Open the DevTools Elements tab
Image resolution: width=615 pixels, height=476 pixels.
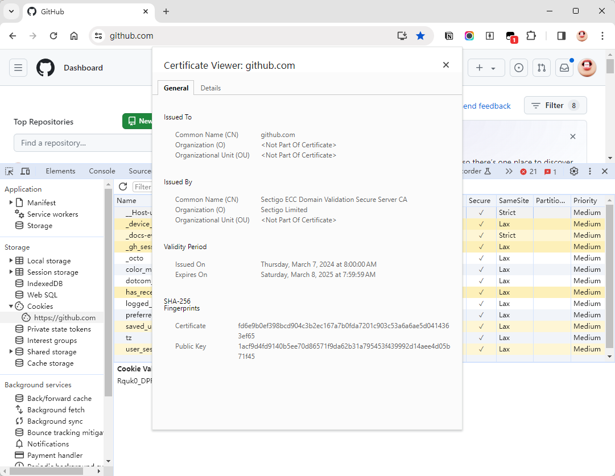click(60, 171)
